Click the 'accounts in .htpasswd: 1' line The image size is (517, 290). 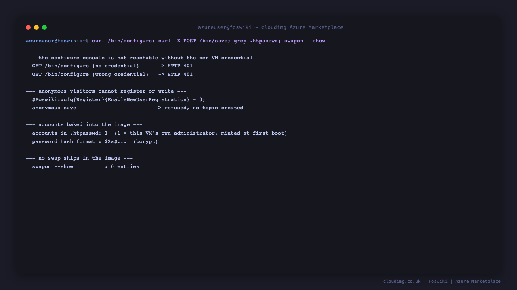160,133
